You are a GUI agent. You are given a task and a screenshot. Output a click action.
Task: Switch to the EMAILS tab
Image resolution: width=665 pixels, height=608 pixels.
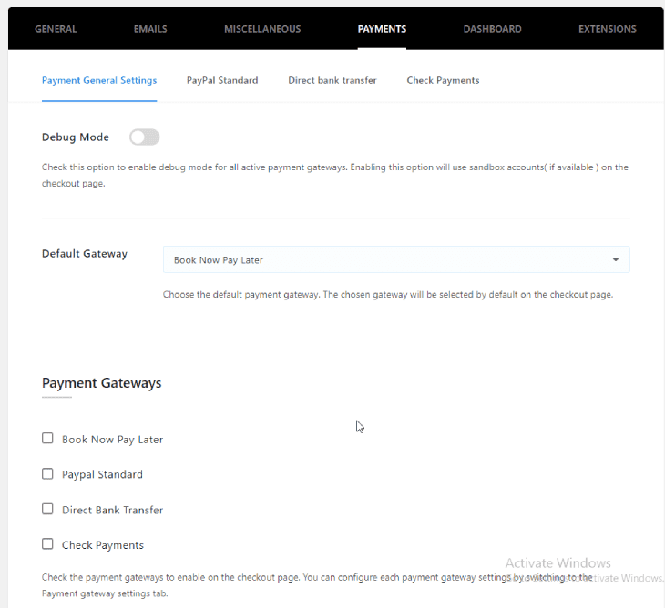[x=150, y=29]
